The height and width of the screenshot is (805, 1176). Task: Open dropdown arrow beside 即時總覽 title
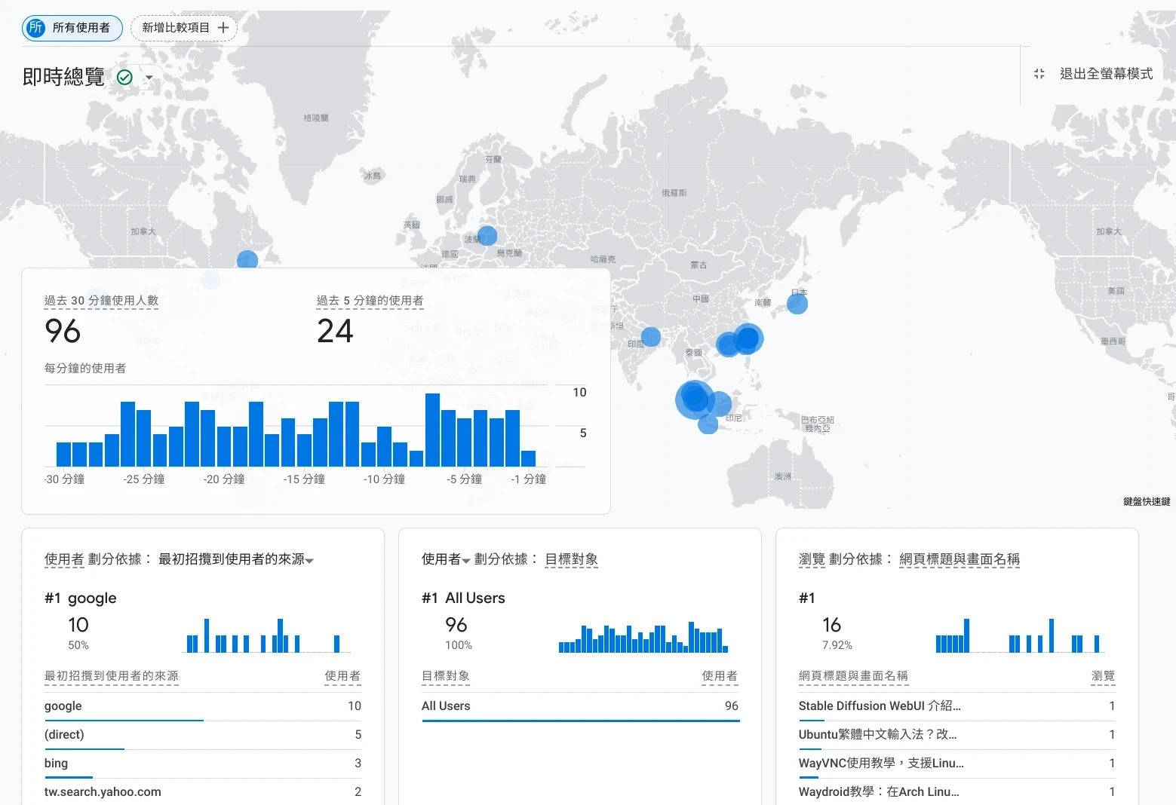tap(149, 78)
